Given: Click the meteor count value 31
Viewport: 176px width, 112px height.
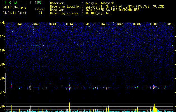Looking at the screenshot, I should click(x=40, y=13).
